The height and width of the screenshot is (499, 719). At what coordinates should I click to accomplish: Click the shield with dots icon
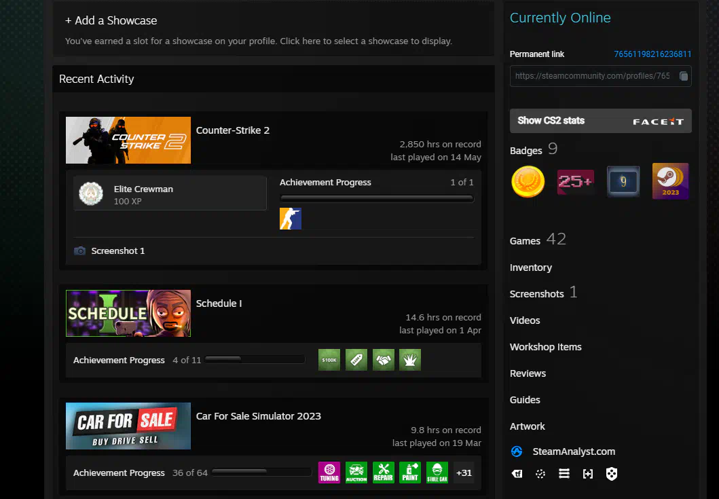612,474
